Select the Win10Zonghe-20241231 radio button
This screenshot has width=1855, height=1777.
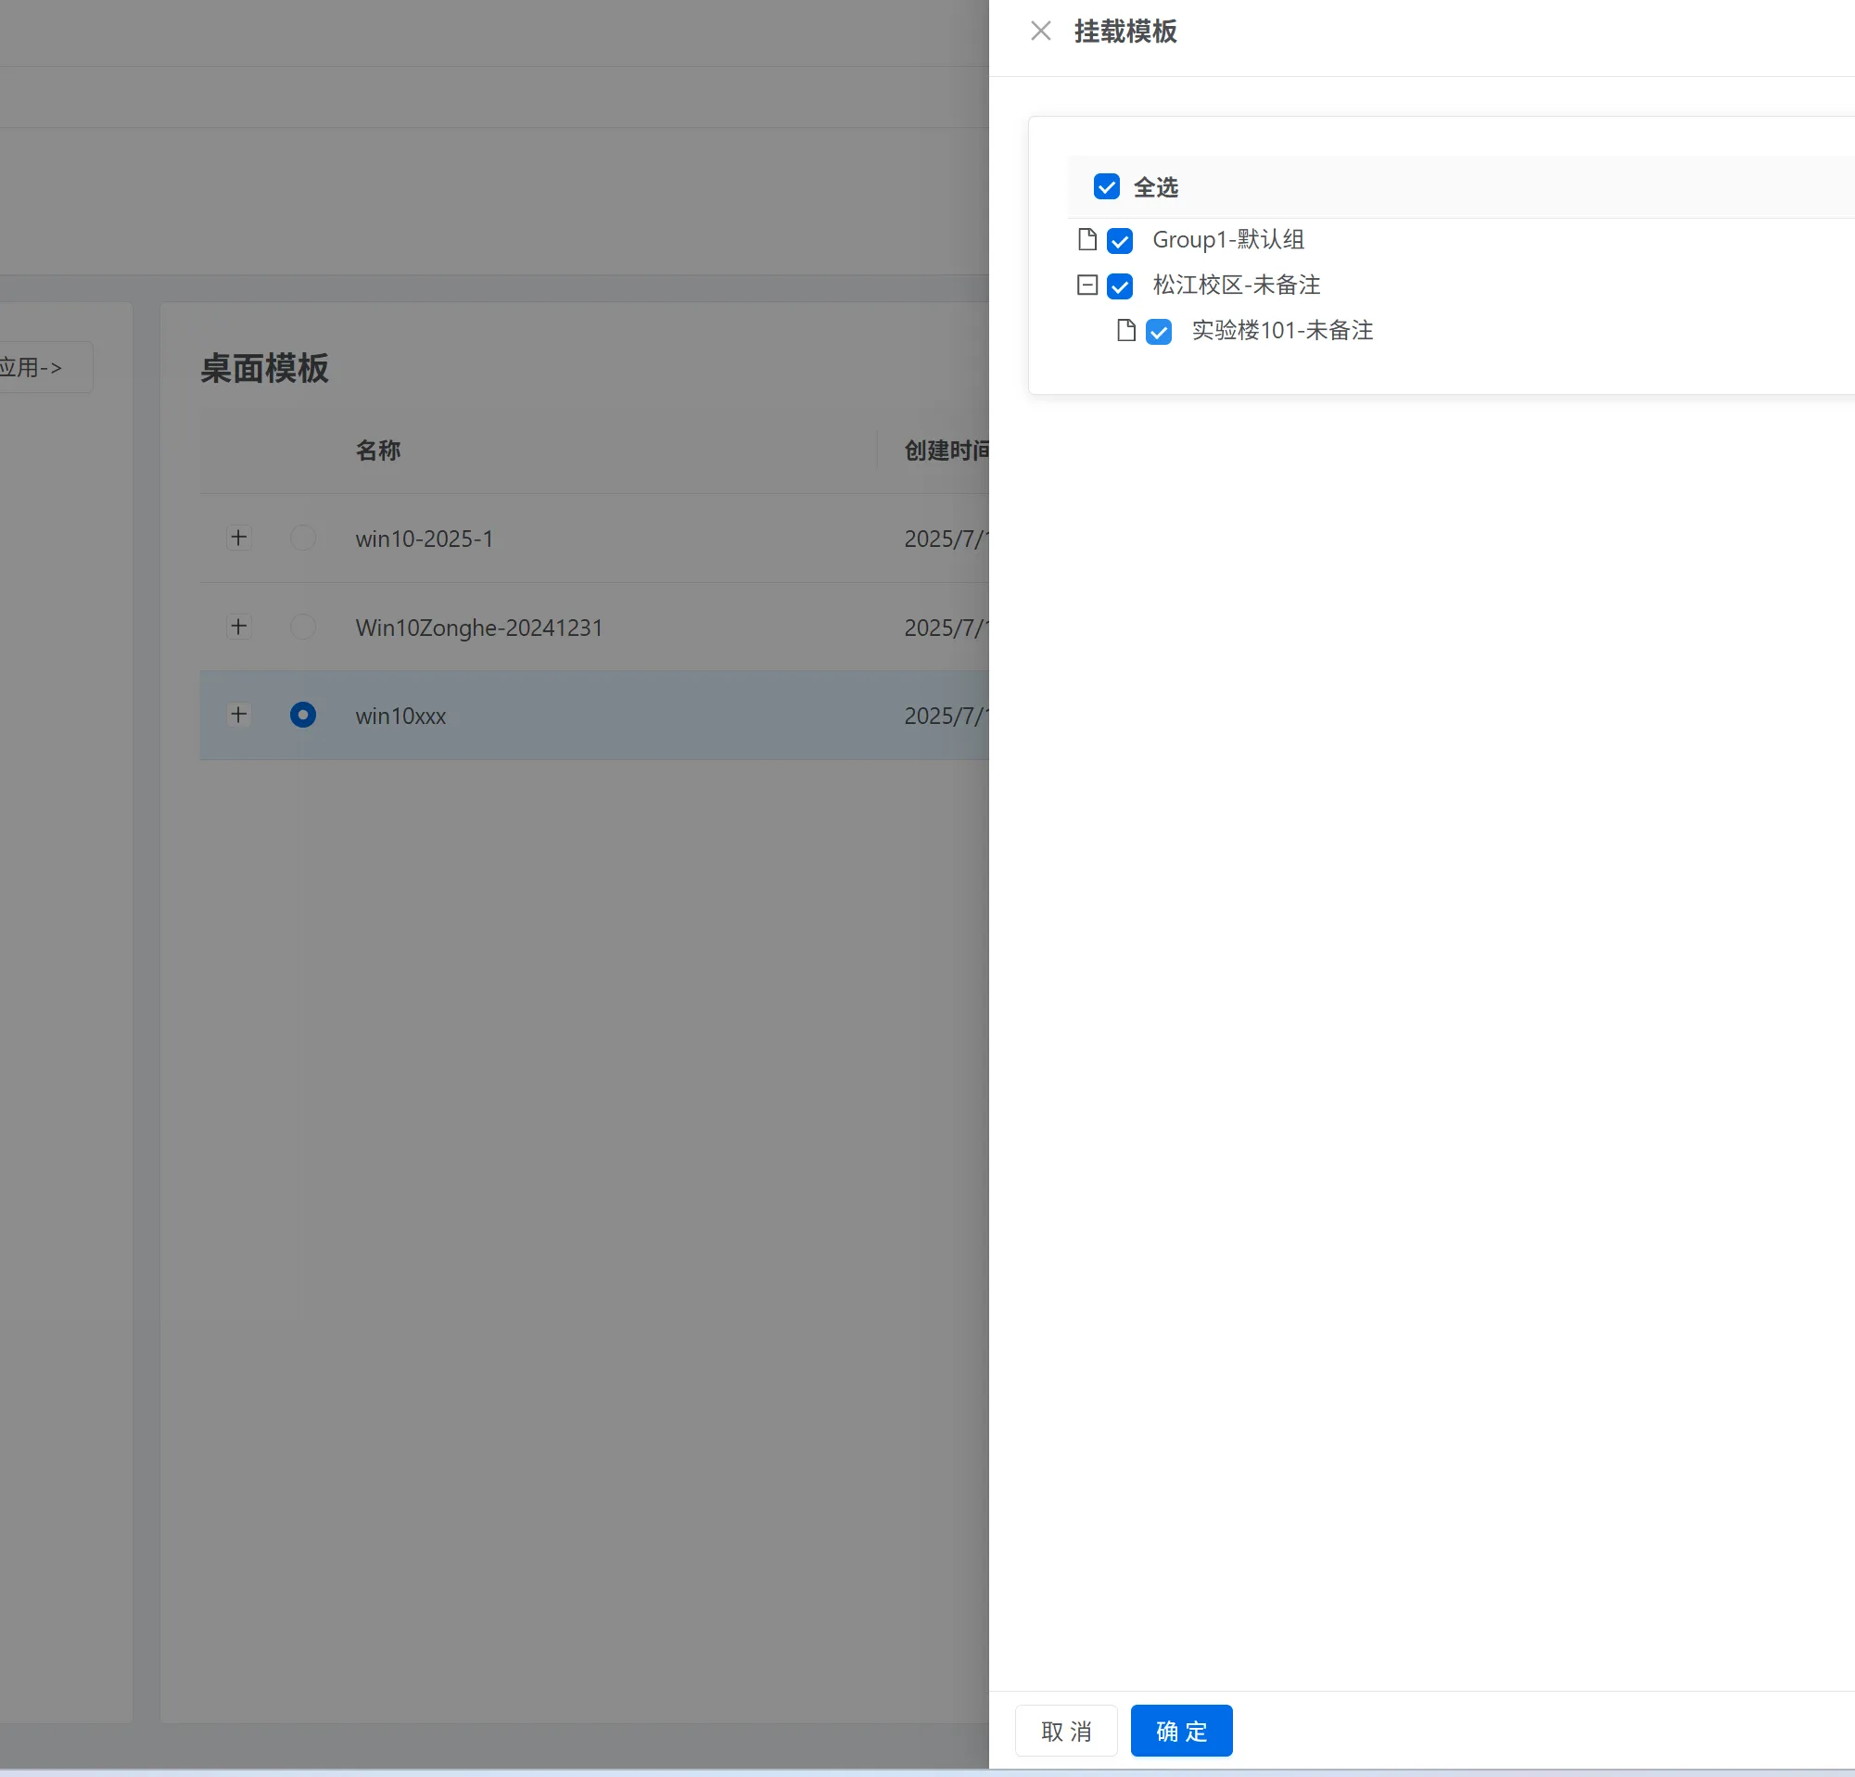click(x=303, y=627)
